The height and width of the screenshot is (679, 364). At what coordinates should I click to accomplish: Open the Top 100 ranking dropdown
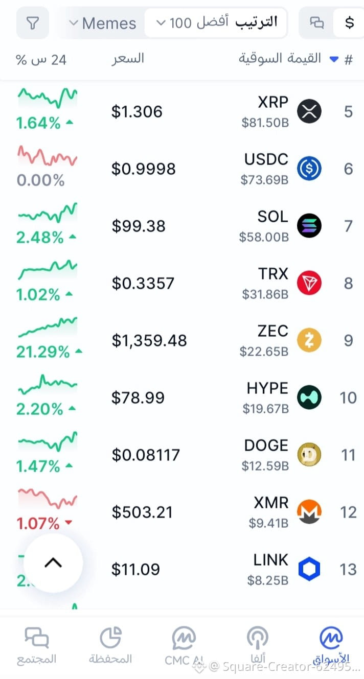pos(215,22)
